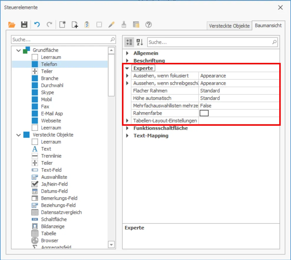291x260 pixels.
Task: Switch to Versteckte Objekte tab
Action: click(229, 26)
